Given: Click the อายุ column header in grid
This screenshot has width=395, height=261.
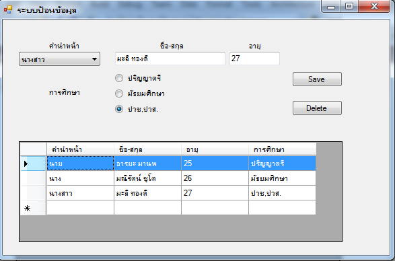Looking at the screenshot, I should pyautogui.click(x=215, y=149).
